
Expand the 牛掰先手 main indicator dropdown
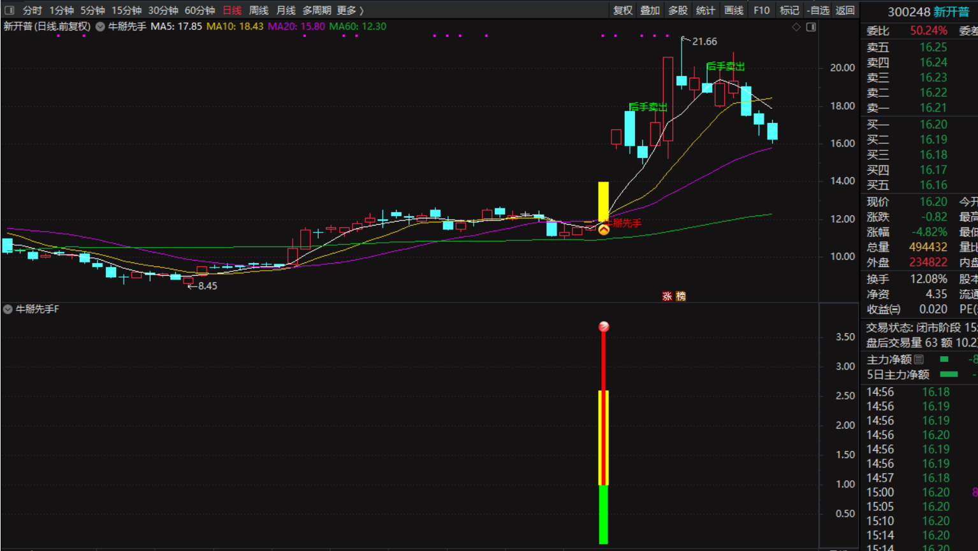point(100,27)
